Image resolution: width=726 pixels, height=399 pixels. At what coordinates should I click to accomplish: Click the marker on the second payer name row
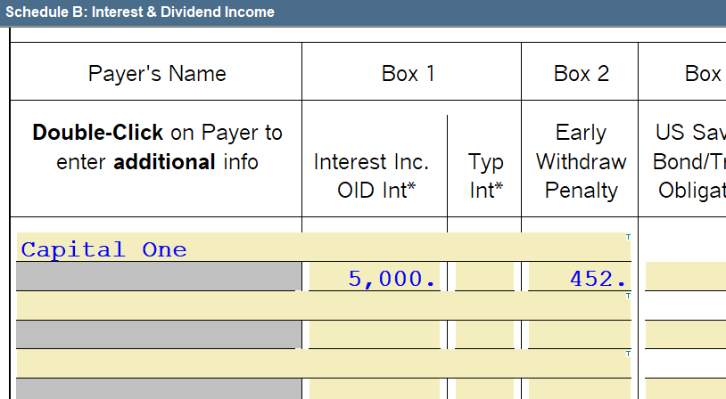point(628,295)
